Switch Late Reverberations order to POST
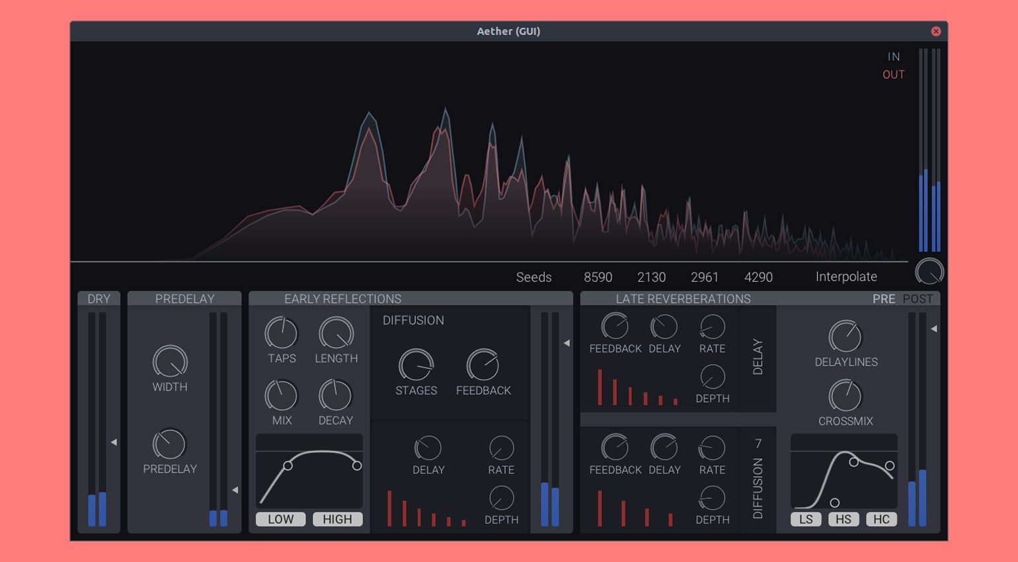The image size is (1018, 562). 918,299
